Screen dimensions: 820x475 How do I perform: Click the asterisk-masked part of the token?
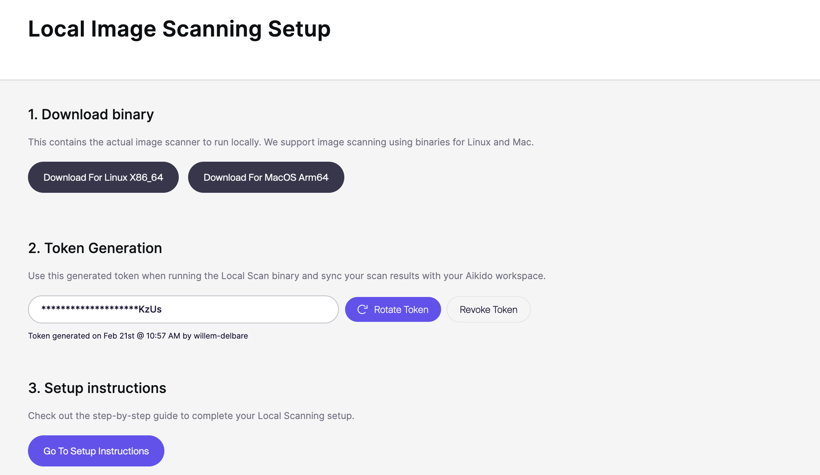pos(90,309)
